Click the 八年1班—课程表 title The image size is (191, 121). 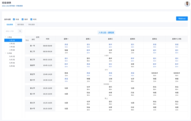106,33
